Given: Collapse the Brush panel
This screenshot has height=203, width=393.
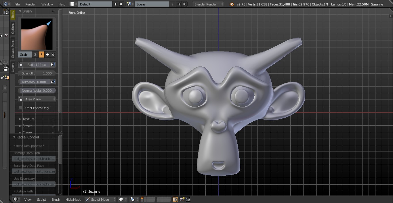Looking at the screenshot, I should [20, 11].
